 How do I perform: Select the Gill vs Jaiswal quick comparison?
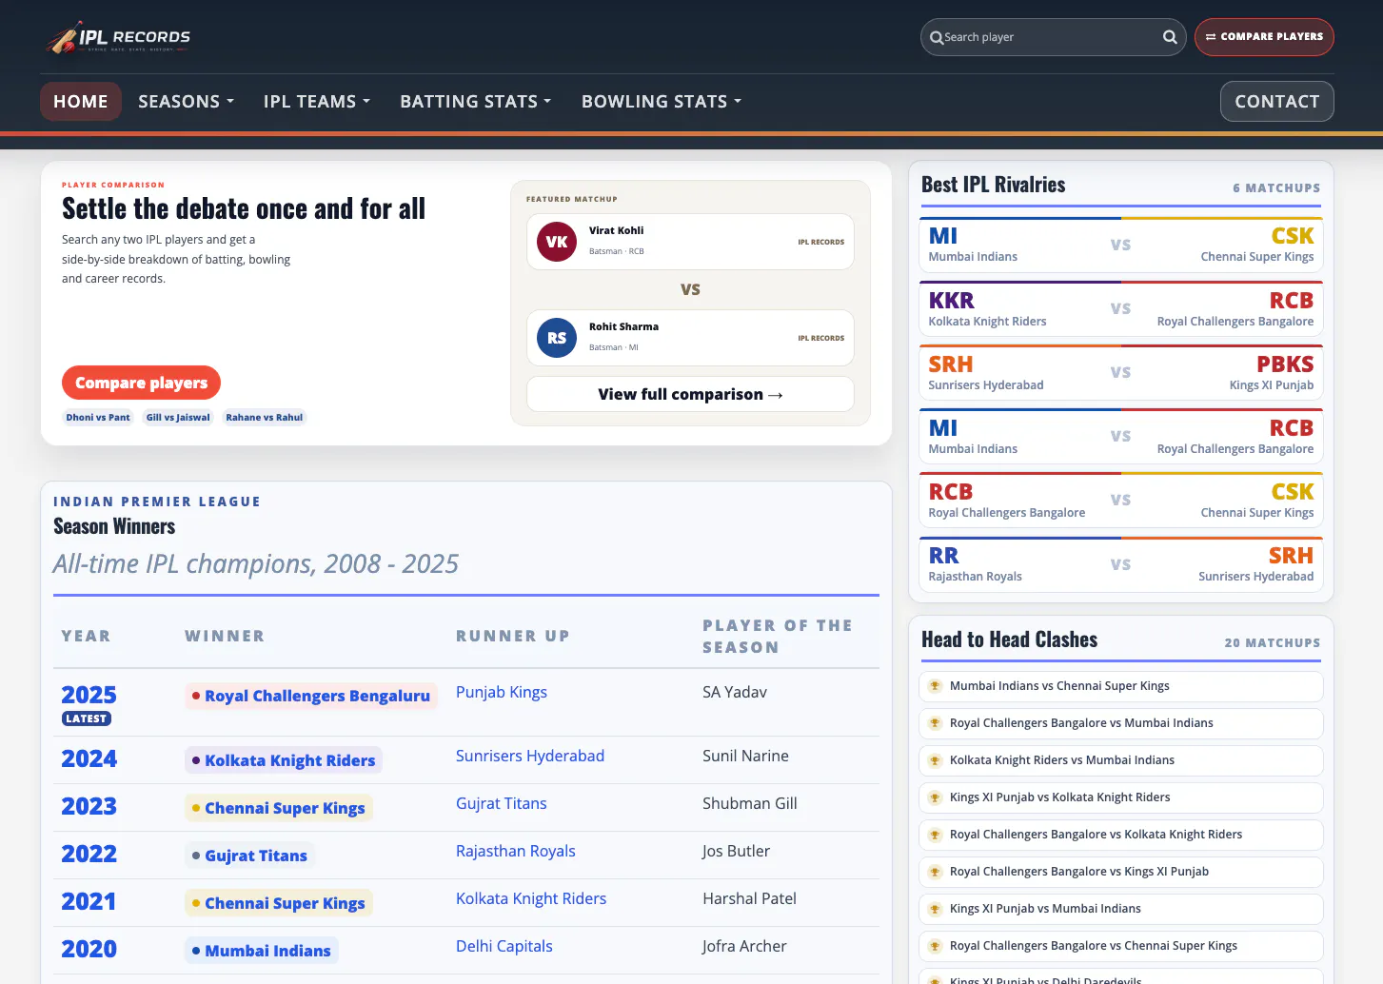click(x=178, y=417)
